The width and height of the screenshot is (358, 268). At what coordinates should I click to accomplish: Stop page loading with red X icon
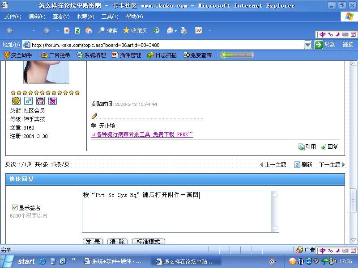tap(67, 30)
